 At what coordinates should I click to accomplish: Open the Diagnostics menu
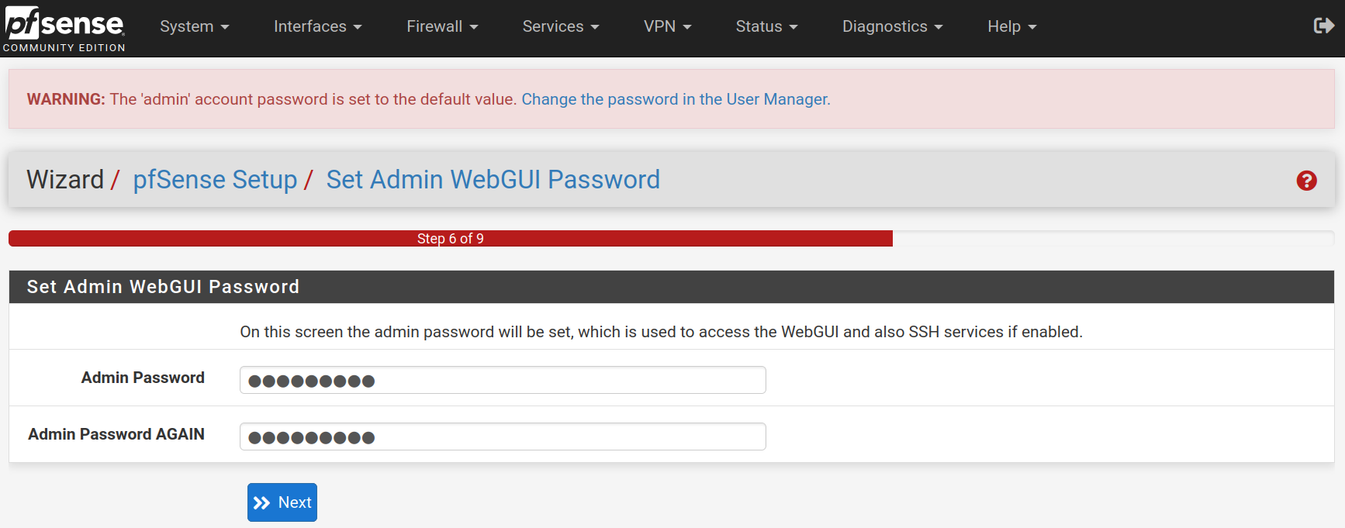pyautogui.click(x=893, y=26)
